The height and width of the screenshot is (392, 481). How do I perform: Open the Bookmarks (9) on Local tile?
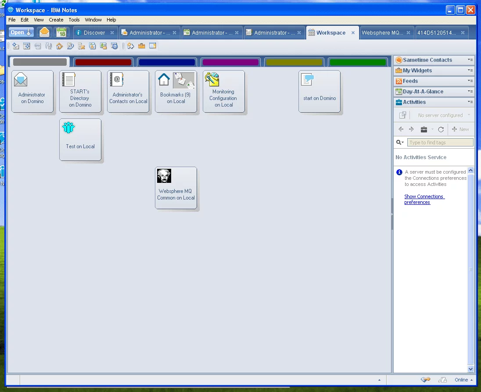[x=176, y=91]
